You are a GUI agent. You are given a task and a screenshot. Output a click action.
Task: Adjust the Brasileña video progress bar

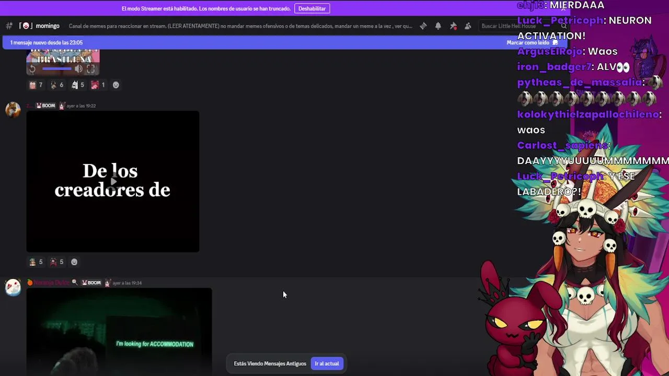click(x=56, y=69)
